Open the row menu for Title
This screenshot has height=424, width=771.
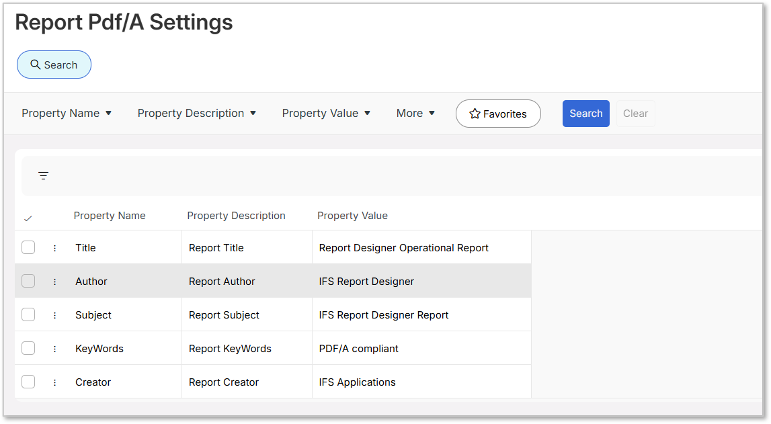click(54, 248)
